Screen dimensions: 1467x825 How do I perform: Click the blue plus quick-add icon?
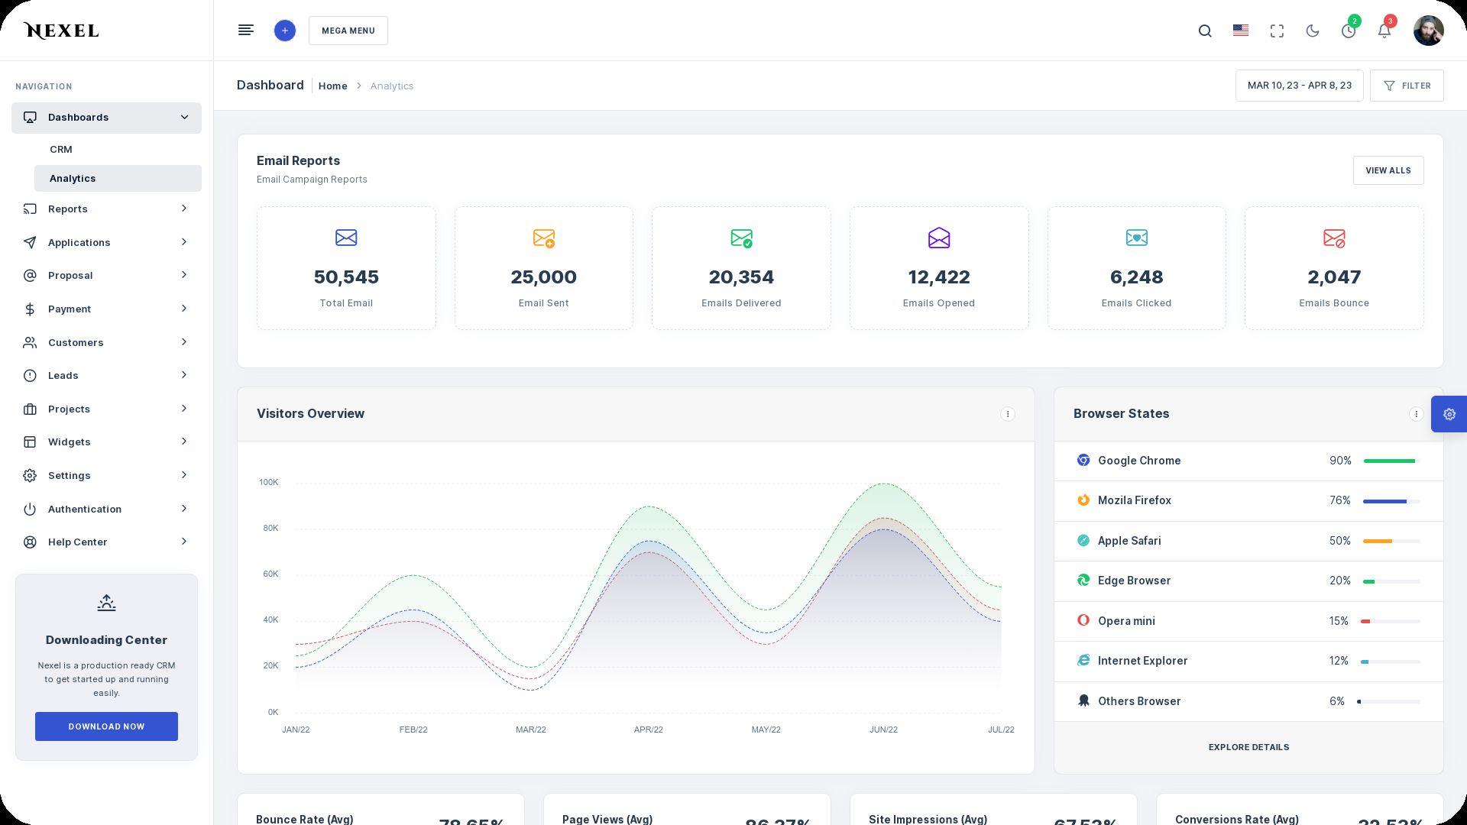coord(284,31)
